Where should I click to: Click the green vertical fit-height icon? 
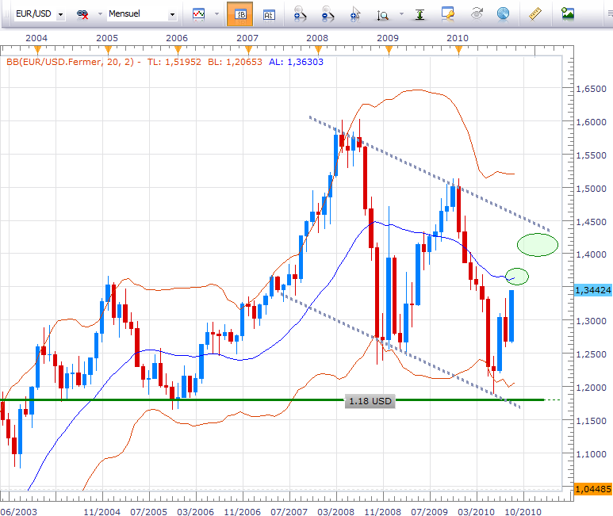coord(420,15)
